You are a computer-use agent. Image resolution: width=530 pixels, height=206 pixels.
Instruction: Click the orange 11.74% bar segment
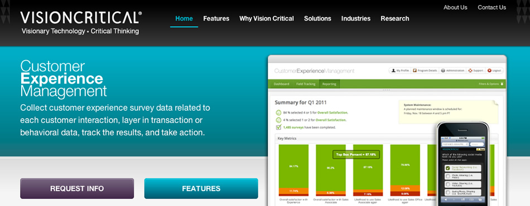click(293, 191)
